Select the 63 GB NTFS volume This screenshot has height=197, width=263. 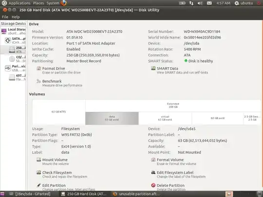coord(59,112)
